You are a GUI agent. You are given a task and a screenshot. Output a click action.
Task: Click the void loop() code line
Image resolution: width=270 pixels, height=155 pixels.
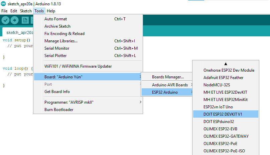[x=18, y=68]
